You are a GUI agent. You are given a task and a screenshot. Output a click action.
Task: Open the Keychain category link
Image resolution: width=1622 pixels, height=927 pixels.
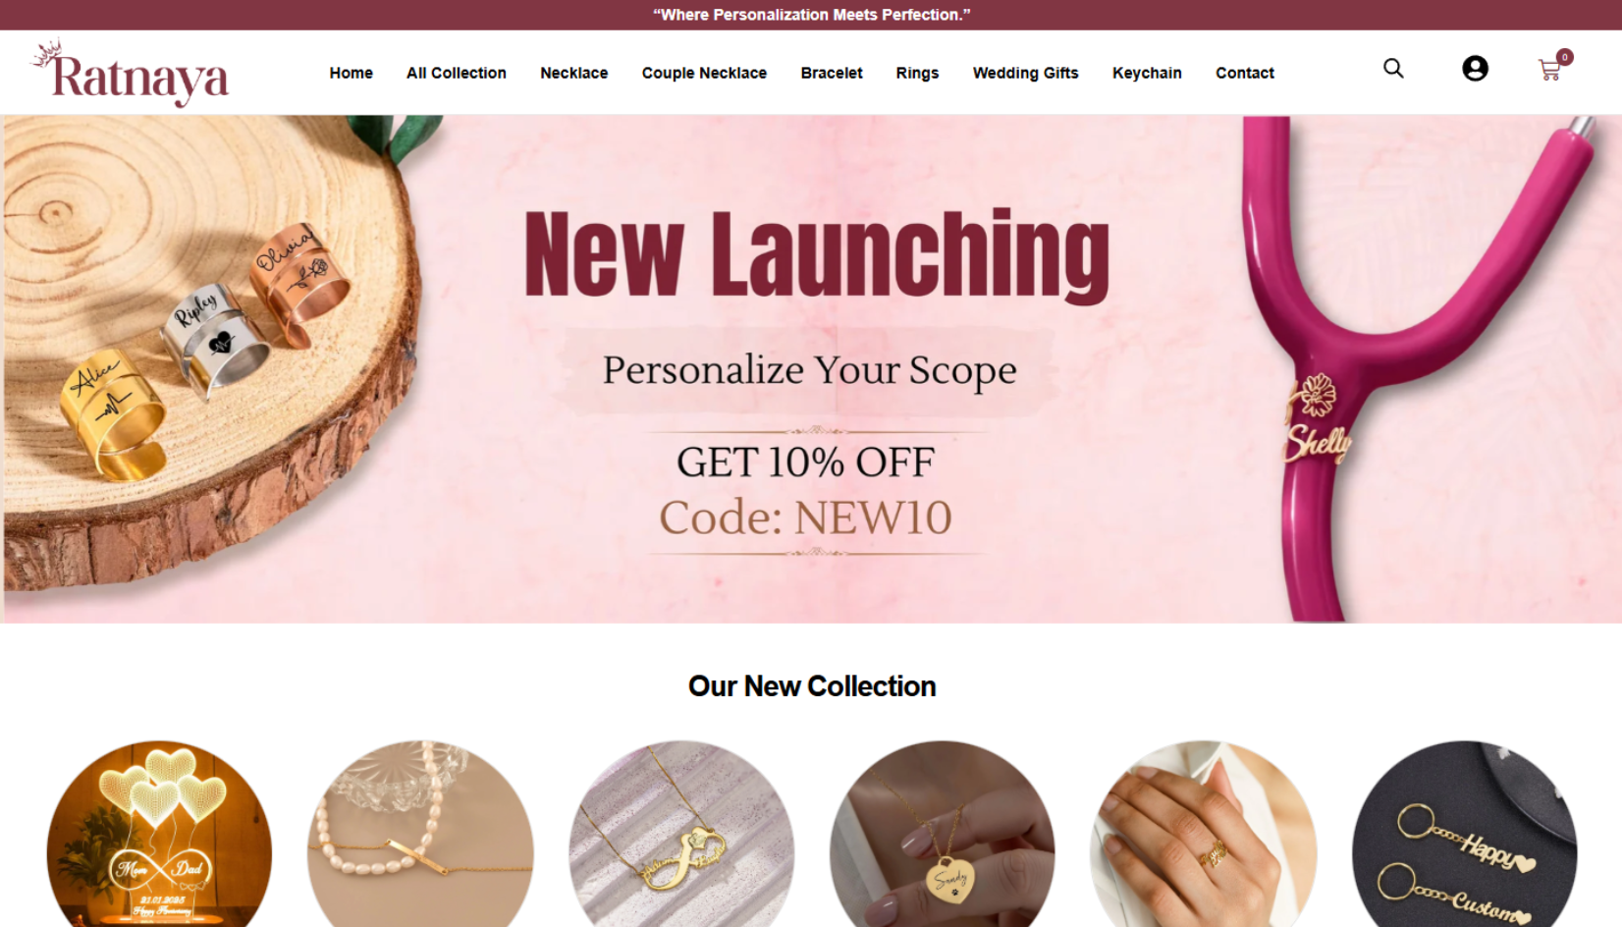pos(1147,73)
